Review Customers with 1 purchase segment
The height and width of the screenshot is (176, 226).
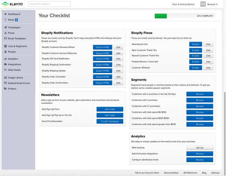[x=199, y=100]
